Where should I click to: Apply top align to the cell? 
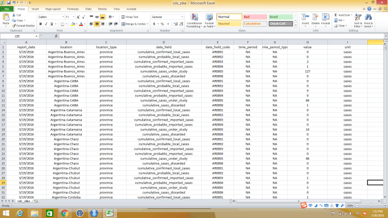[92, 17]
